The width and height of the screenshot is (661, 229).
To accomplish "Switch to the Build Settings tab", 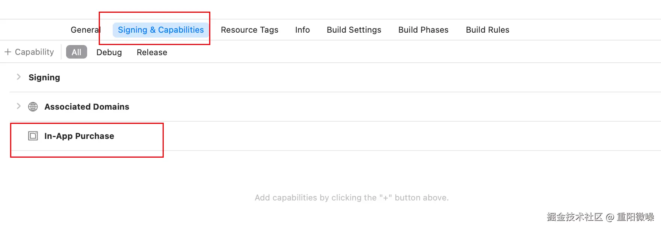I will click(x=354, y=30).
